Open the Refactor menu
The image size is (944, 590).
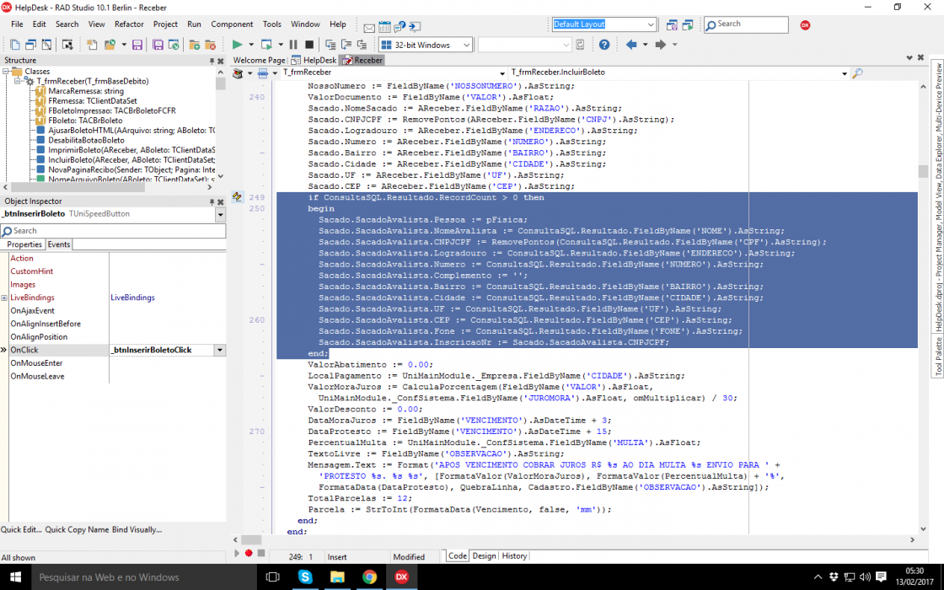(130, 24)
